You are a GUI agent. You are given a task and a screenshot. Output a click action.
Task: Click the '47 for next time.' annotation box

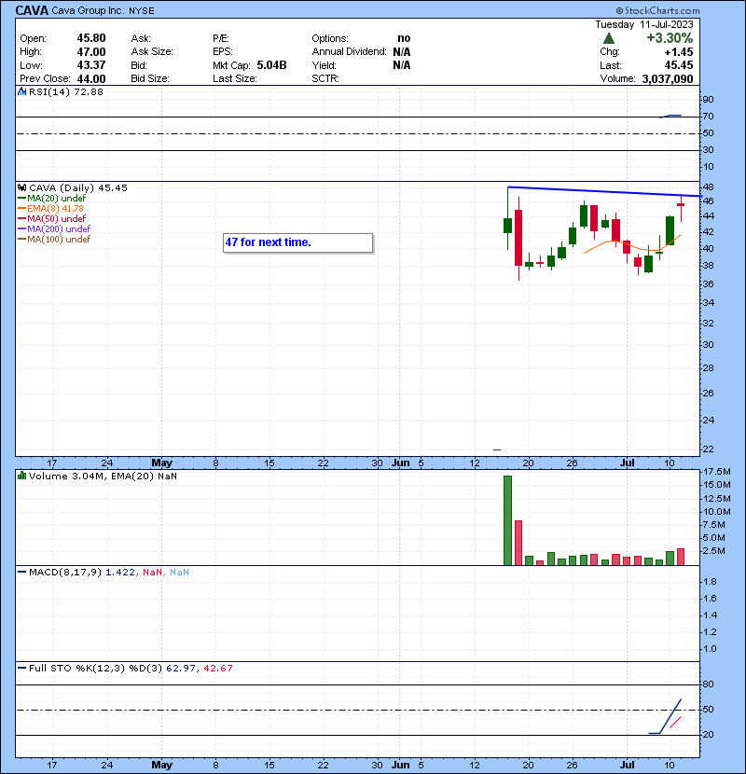297,242
